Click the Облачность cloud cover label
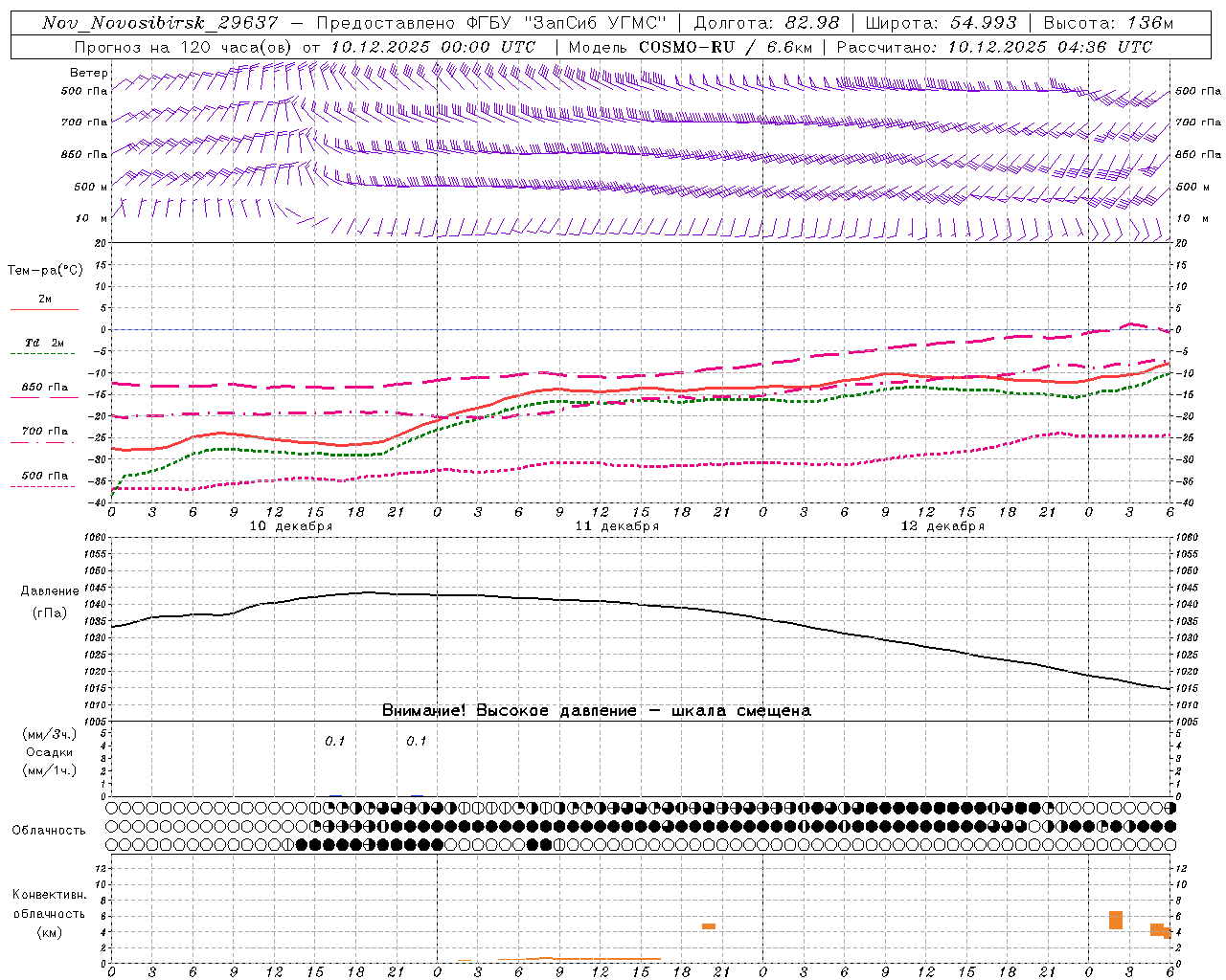 (x=49, y=831)
